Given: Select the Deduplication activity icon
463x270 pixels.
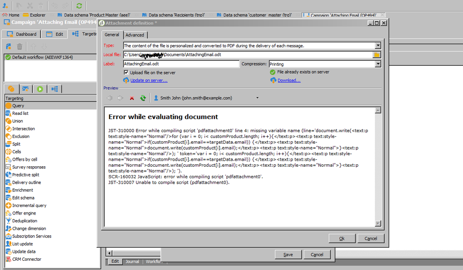Looking at the screenshot, I should tap(8, 221).
